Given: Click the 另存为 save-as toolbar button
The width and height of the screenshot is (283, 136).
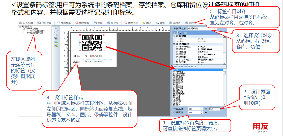Looking at the screenshot, I should (x=112, y=23).
